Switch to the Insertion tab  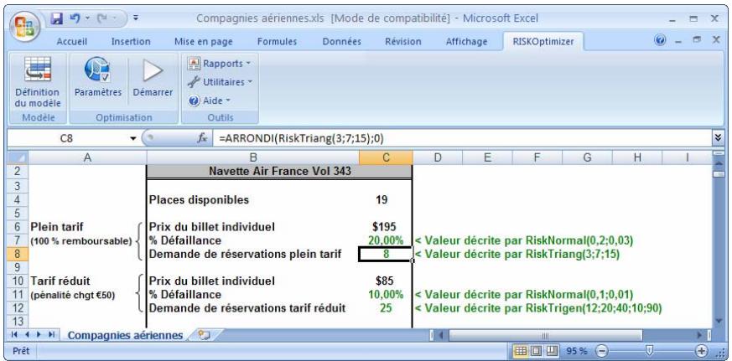click(x=131, y=42)
